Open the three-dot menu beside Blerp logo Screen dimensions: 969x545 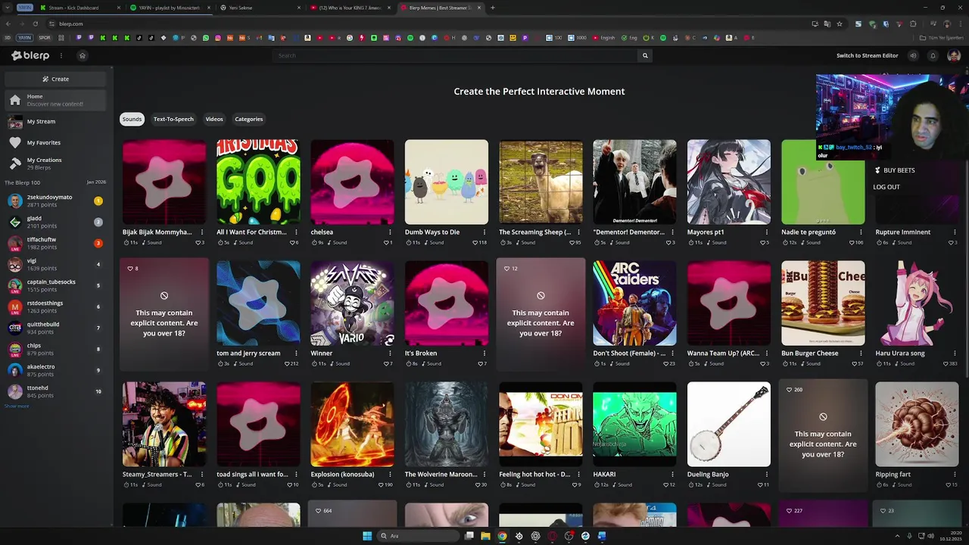tap(61, 55)
